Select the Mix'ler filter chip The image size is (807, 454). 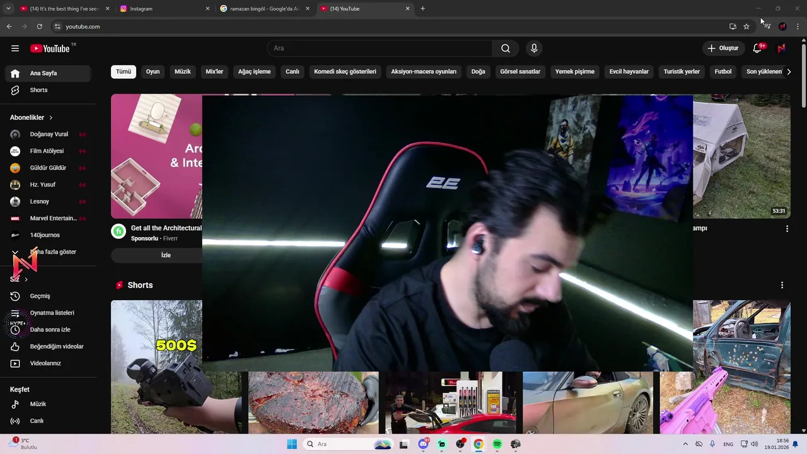coord(214,72)
